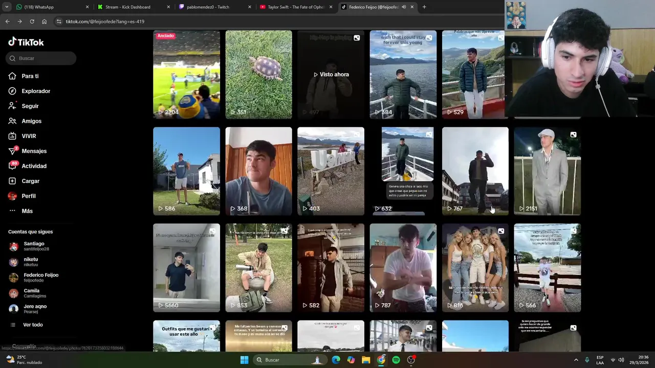Image resolution: width=655 pixels, height=368 pixels.
Task: Open File Explorer from taskbar
Action: tap(366, 360)
